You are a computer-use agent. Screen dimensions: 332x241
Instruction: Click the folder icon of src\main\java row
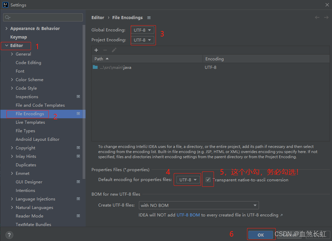click(x=95, y=67)
